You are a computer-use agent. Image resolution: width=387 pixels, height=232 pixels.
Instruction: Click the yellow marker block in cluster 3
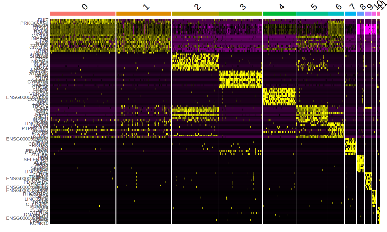pyautogui.click(x=240, y=79)
